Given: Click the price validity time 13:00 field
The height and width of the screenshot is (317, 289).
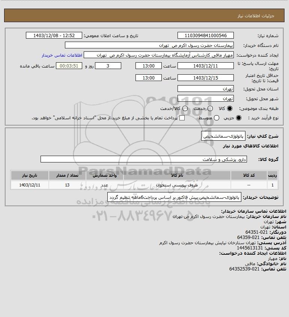Looking at the screenshot, I should (x=149, y=78).
